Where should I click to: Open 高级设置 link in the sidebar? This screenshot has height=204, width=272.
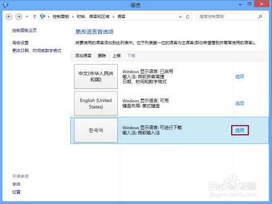20,43
